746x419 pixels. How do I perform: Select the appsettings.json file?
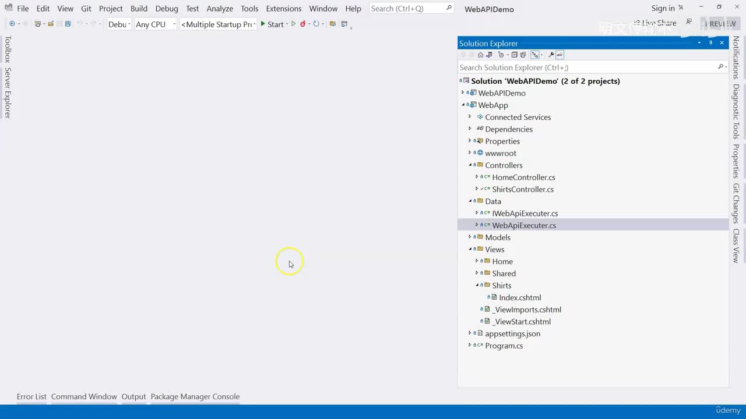point(512,333)
